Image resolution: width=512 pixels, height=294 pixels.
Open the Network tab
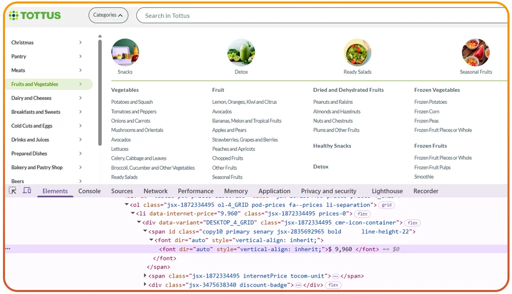click(x=156, y=191)
